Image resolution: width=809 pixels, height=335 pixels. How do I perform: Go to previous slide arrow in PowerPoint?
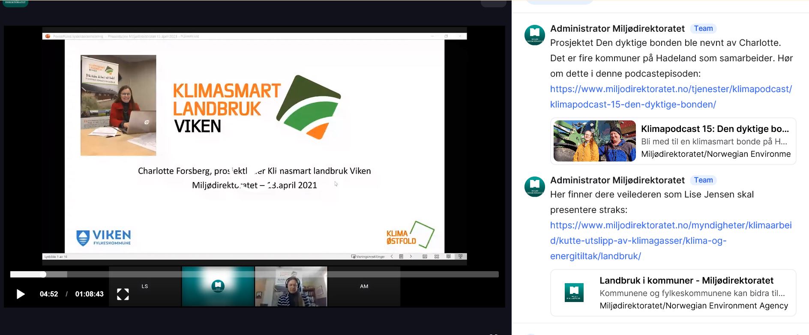(392, 257)
